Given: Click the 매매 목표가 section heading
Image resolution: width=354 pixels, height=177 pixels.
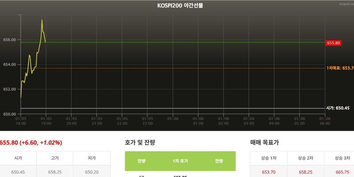Looking at the screenshot, I should point(265,143).
